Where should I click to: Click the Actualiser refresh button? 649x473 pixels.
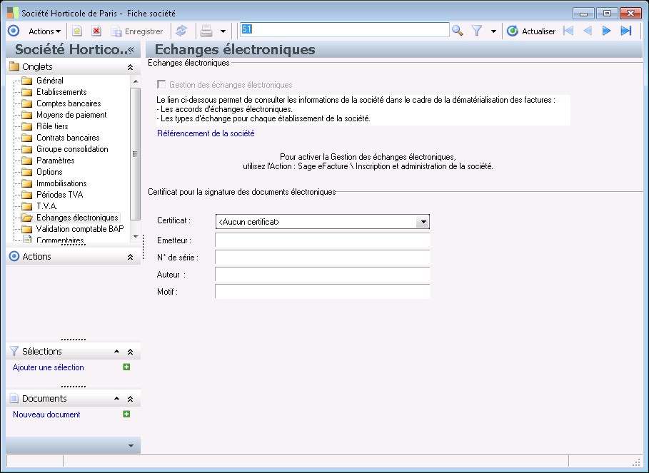tap(531, 31)
